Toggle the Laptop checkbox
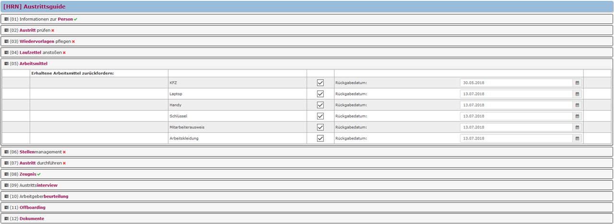Viewport: 614px width, 224px height. 320,94
